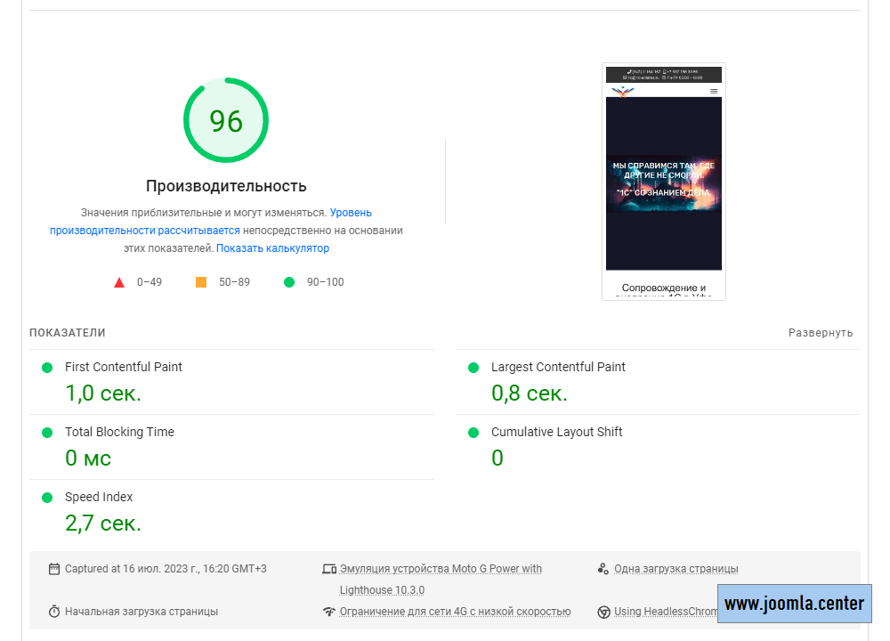Click the Эмуляция устройства Moto G Power text
Viewport: 890px width, 641px height.
441,569
